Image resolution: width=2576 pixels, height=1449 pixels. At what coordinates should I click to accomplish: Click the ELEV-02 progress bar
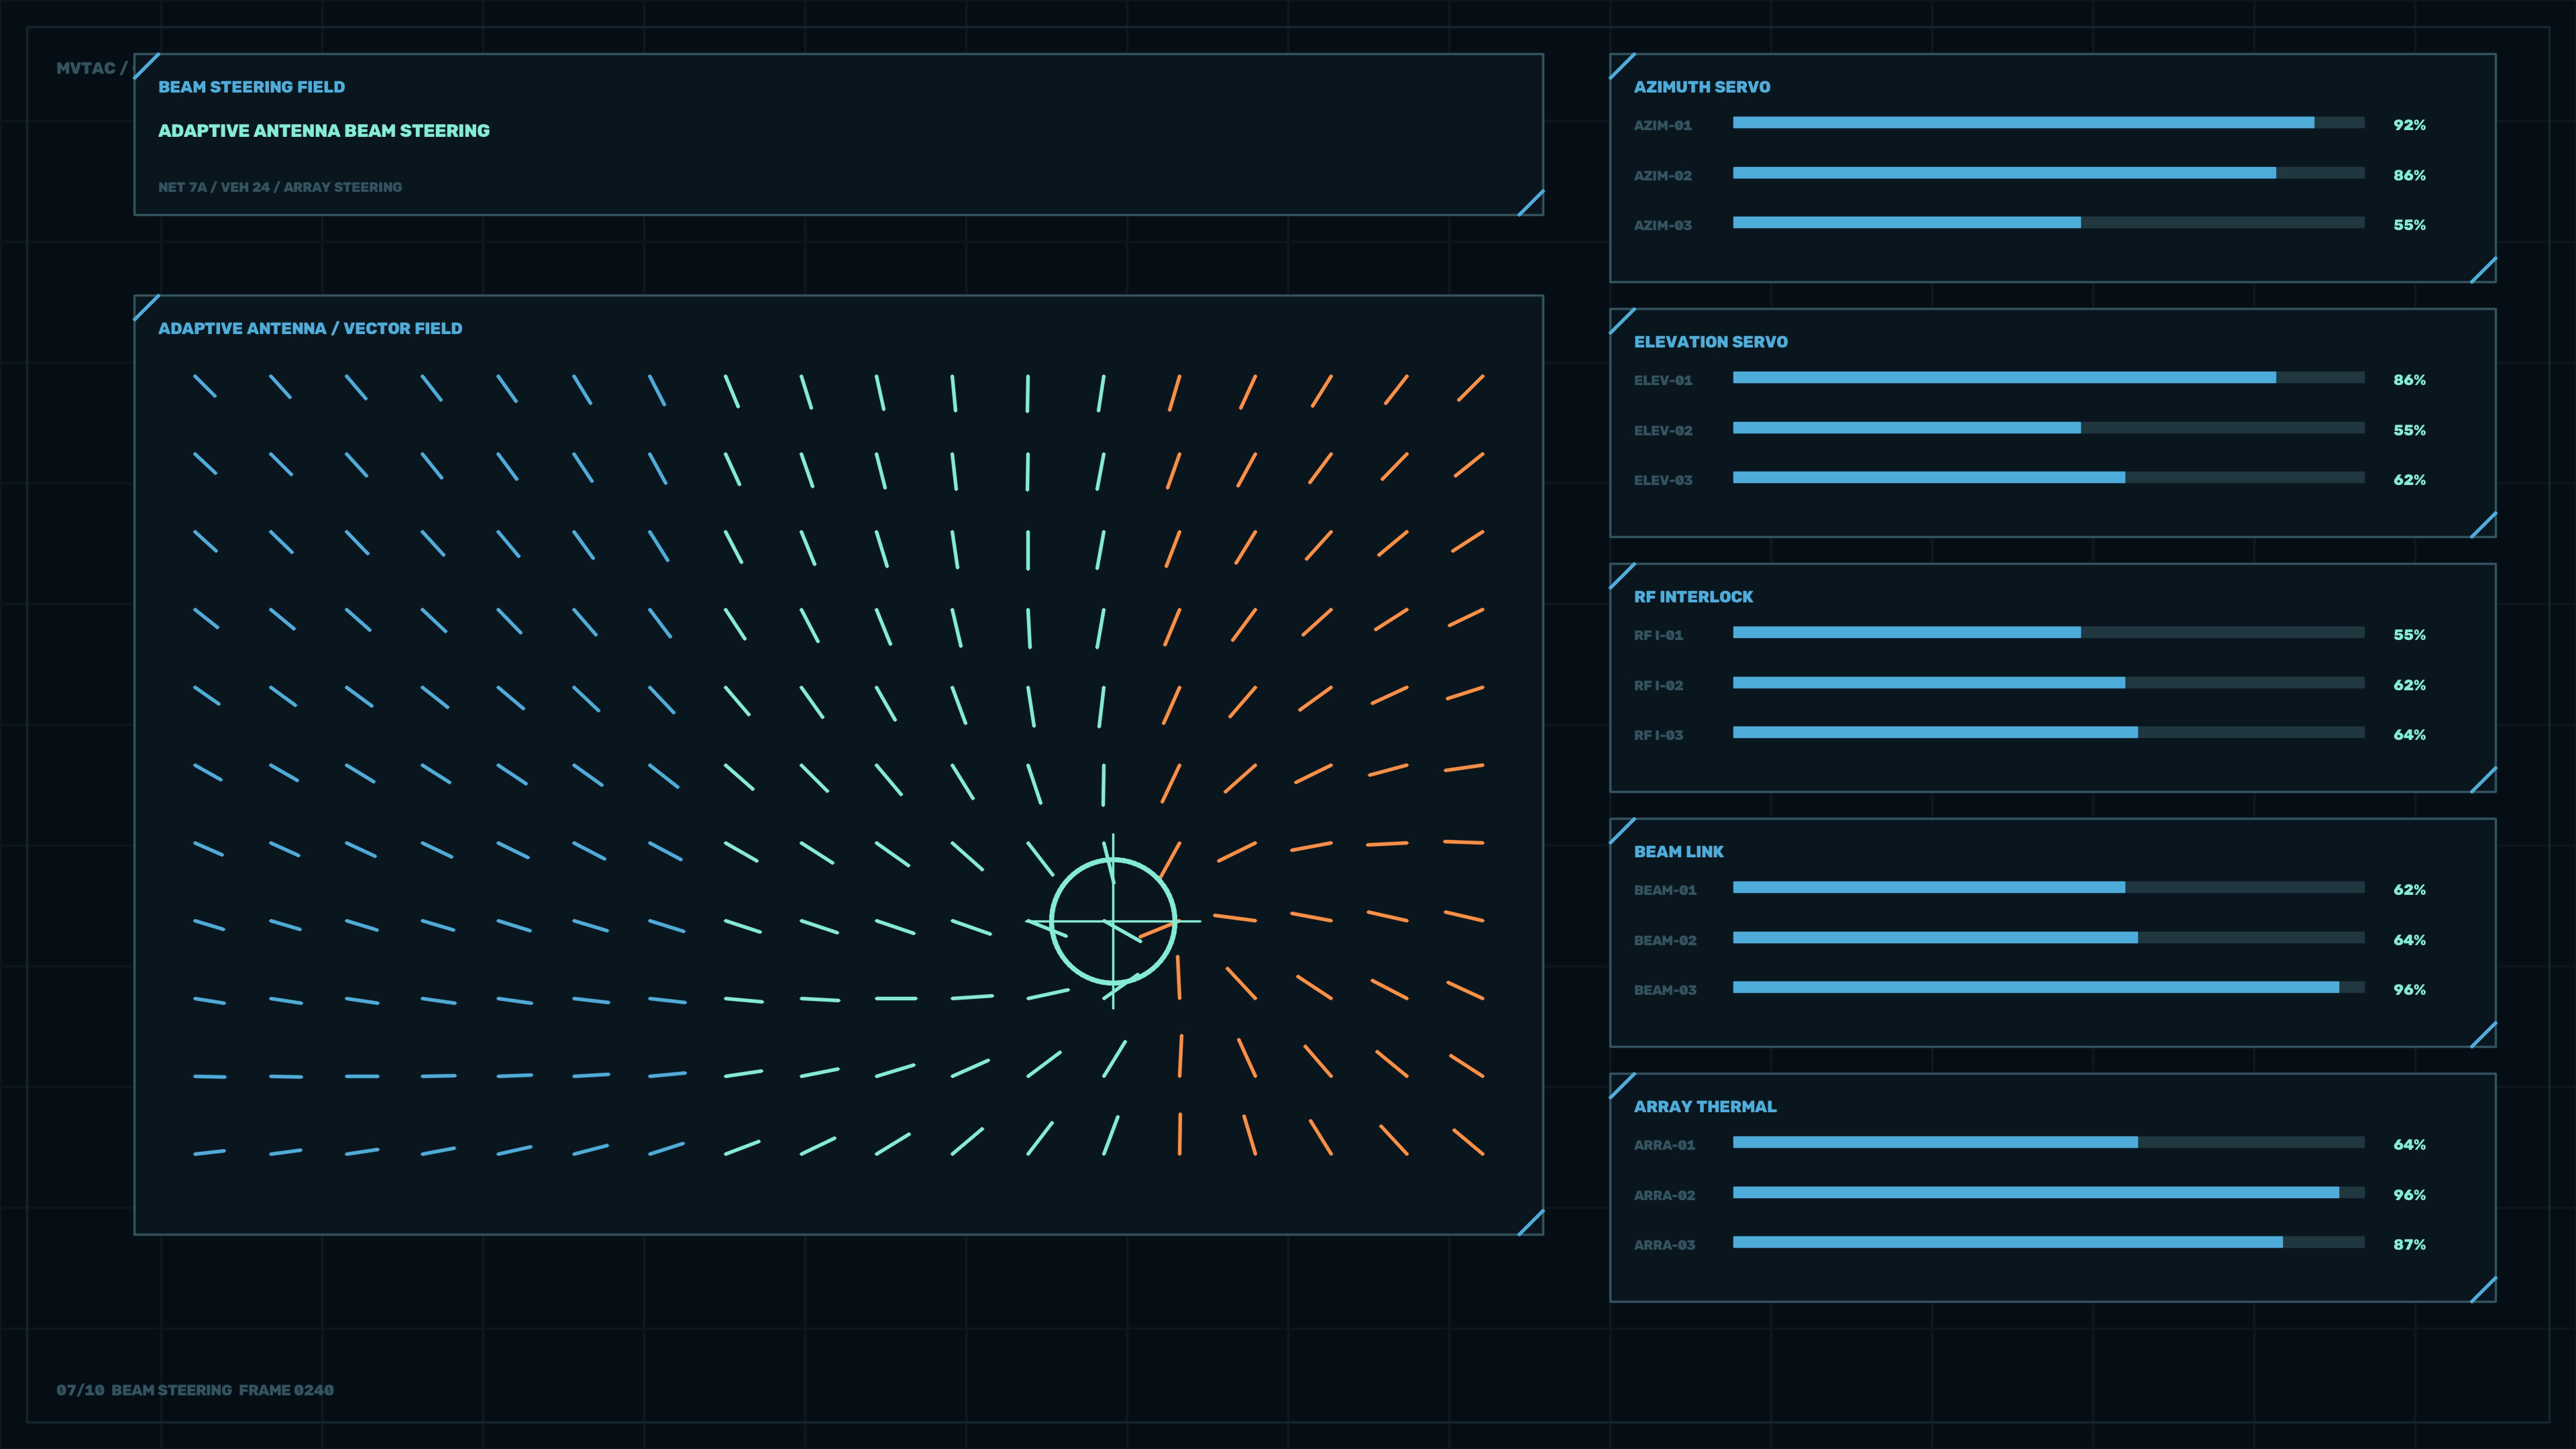[2048, 428]
